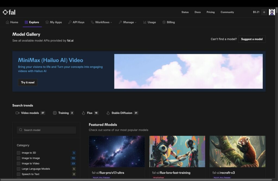The image size is (278, 181).
Task: Check the Image to 3D category
Action: point(18,153)
